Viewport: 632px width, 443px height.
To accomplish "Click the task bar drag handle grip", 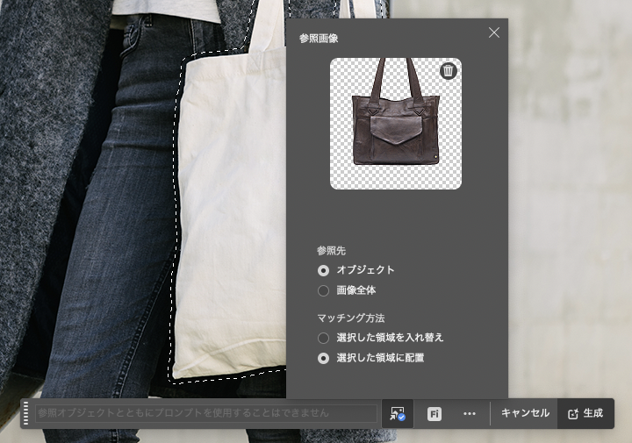I will pos(26,413).
